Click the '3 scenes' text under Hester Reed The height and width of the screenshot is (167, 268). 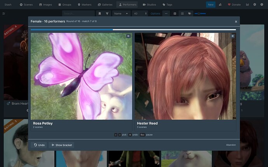click(x=142, y=127)
